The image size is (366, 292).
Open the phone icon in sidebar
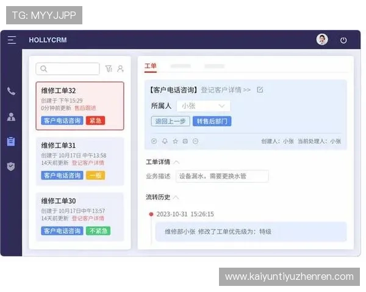(x=11, y=91)
